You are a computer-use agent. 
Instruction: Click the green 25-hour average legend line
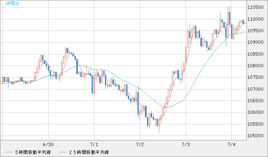point(63,152)
